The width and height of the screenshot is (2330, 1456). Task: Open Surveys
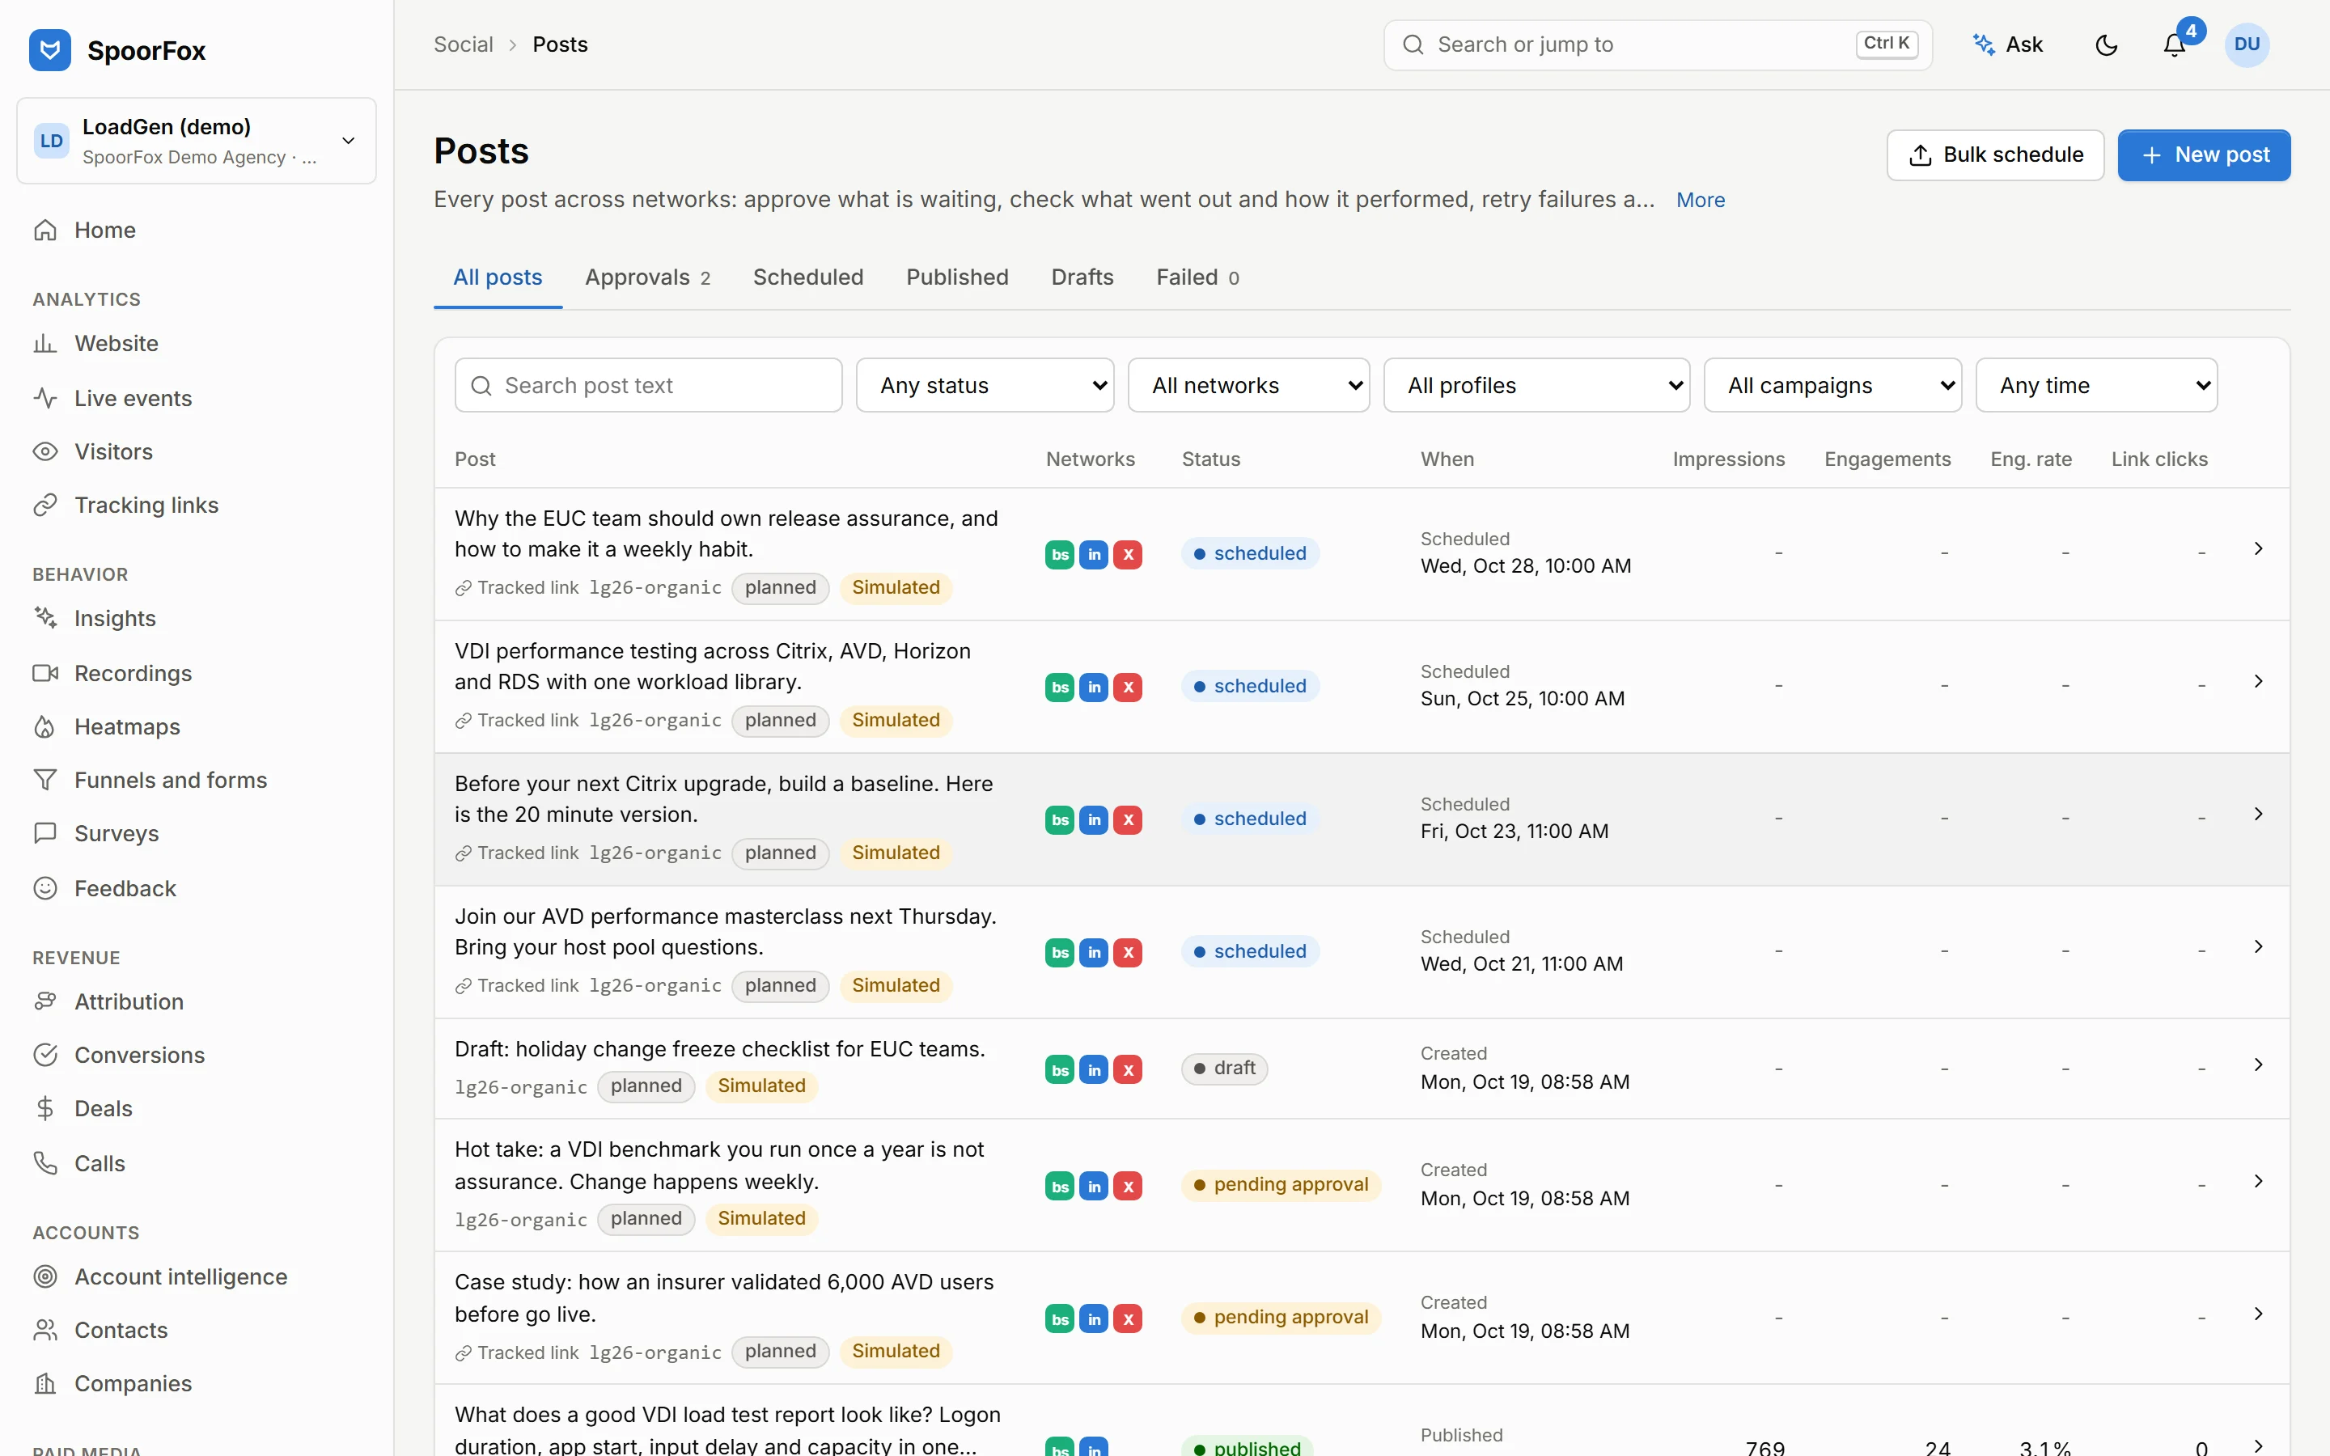pos(197,834)
